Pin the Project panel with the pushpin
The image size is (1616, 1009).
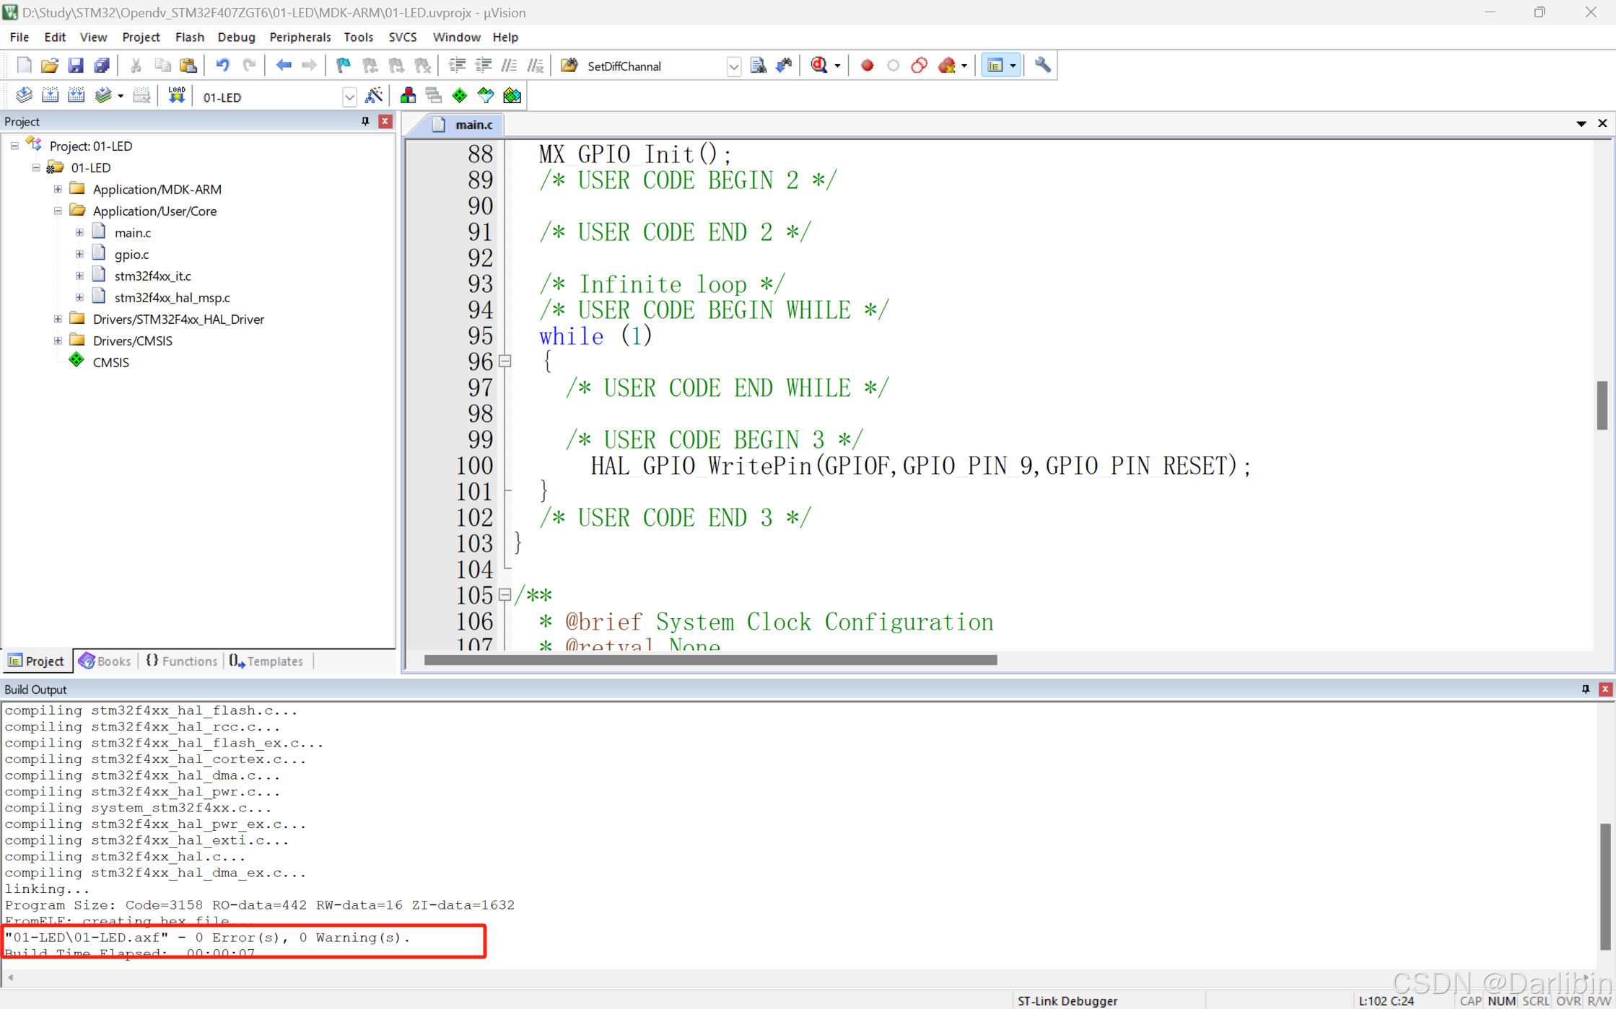(365, 121)
